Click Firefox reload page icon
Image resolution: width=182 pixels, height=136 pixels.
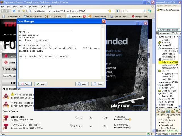pyautogui.click(x=14, y=11)
